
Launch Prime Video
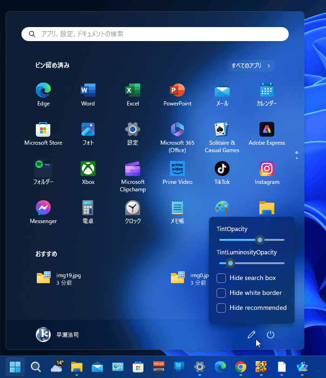point(177,173)
